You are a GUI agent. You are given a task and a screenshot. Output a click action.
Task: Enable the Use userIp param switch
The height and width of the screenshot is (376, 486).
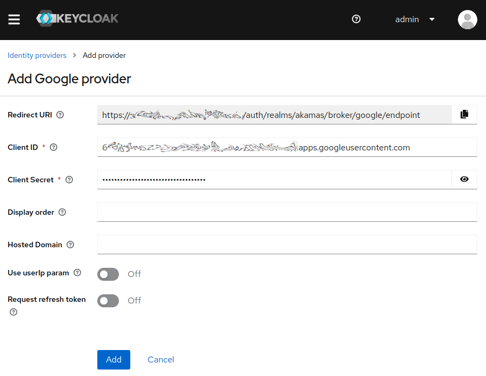tap(108, 274)
